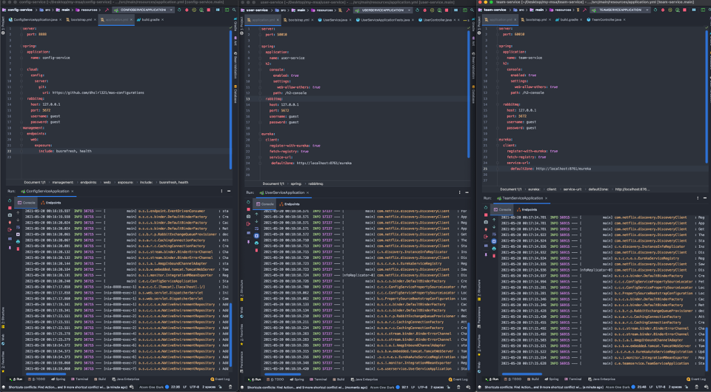
Task: Click print icon in config-service console gutter
Action: 18,241
